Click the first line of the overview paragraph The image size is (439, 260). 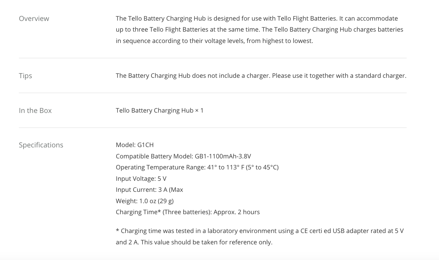tap(257, 18)
